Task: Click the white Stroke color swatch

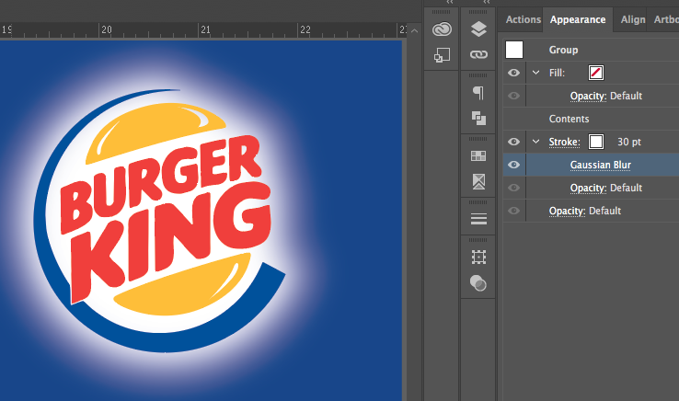Action: (x=596, y=142)
